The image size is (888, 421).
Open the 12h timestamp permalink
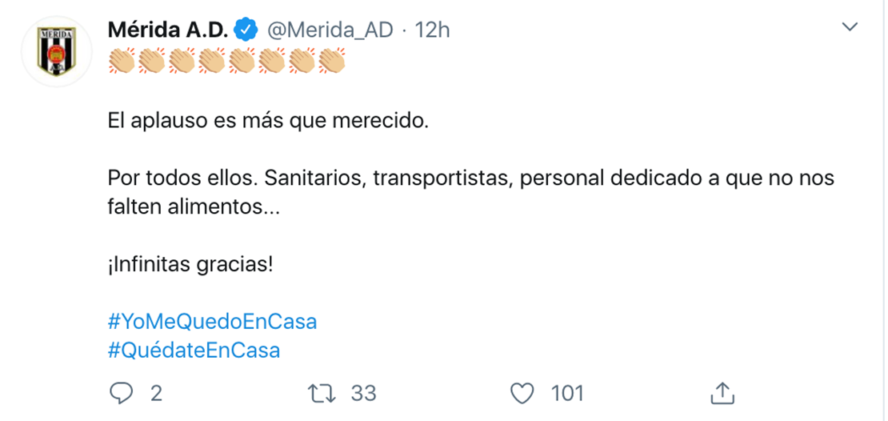click(432, 30)
